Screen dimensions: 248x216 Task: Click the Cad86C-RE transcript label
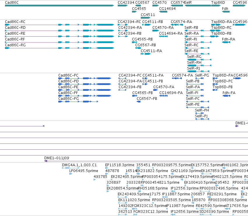tap(15, 33)
